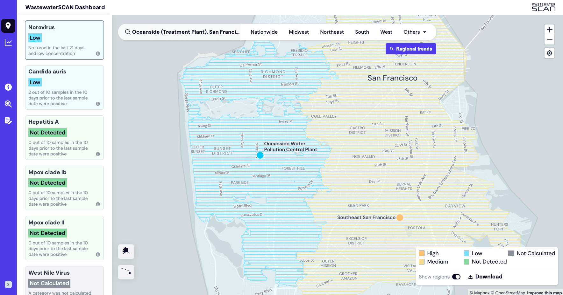Screen dimensions: 563x295
Task: Click Mpox clade Ib card info icon
Action: pos(98,204)
